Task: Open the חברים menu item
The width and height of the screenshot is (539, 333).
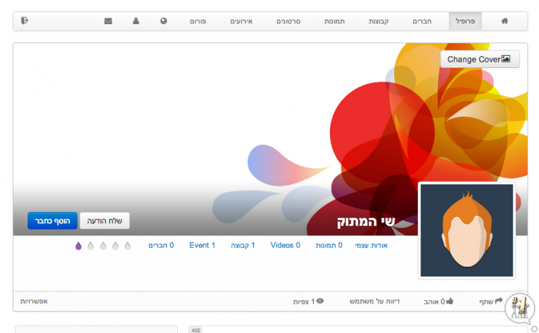Action: 422,22
